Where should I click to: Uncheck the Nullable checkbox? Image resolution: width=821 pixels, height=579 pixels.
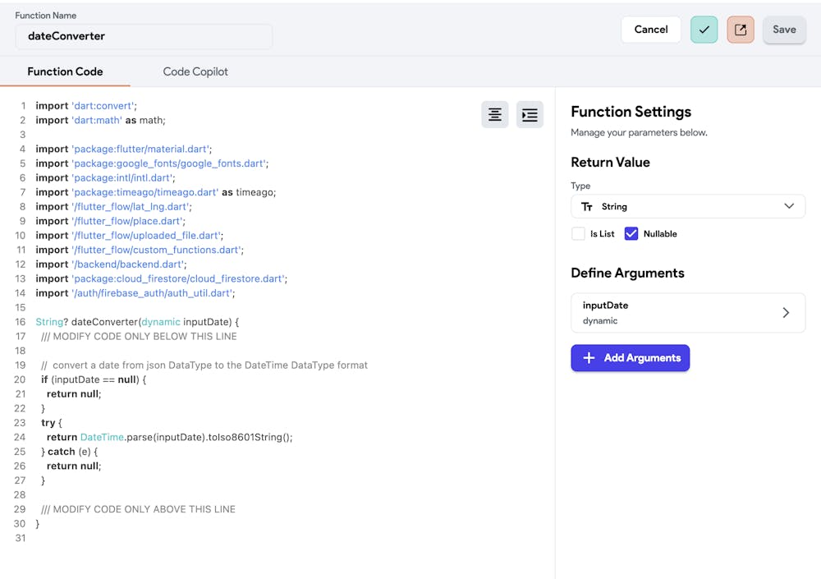pyautogui.click(x=631, y=234)
